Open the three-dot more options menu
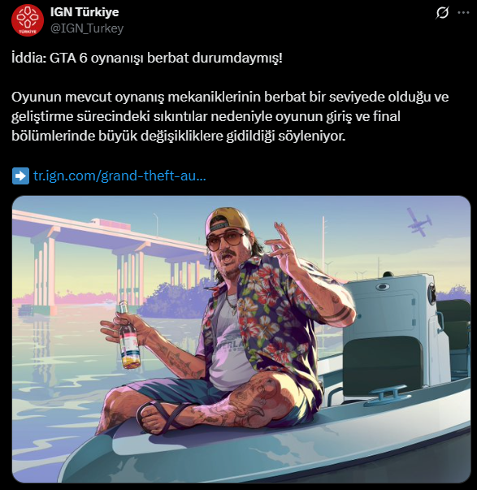477x490 pixels. (463, 13)
